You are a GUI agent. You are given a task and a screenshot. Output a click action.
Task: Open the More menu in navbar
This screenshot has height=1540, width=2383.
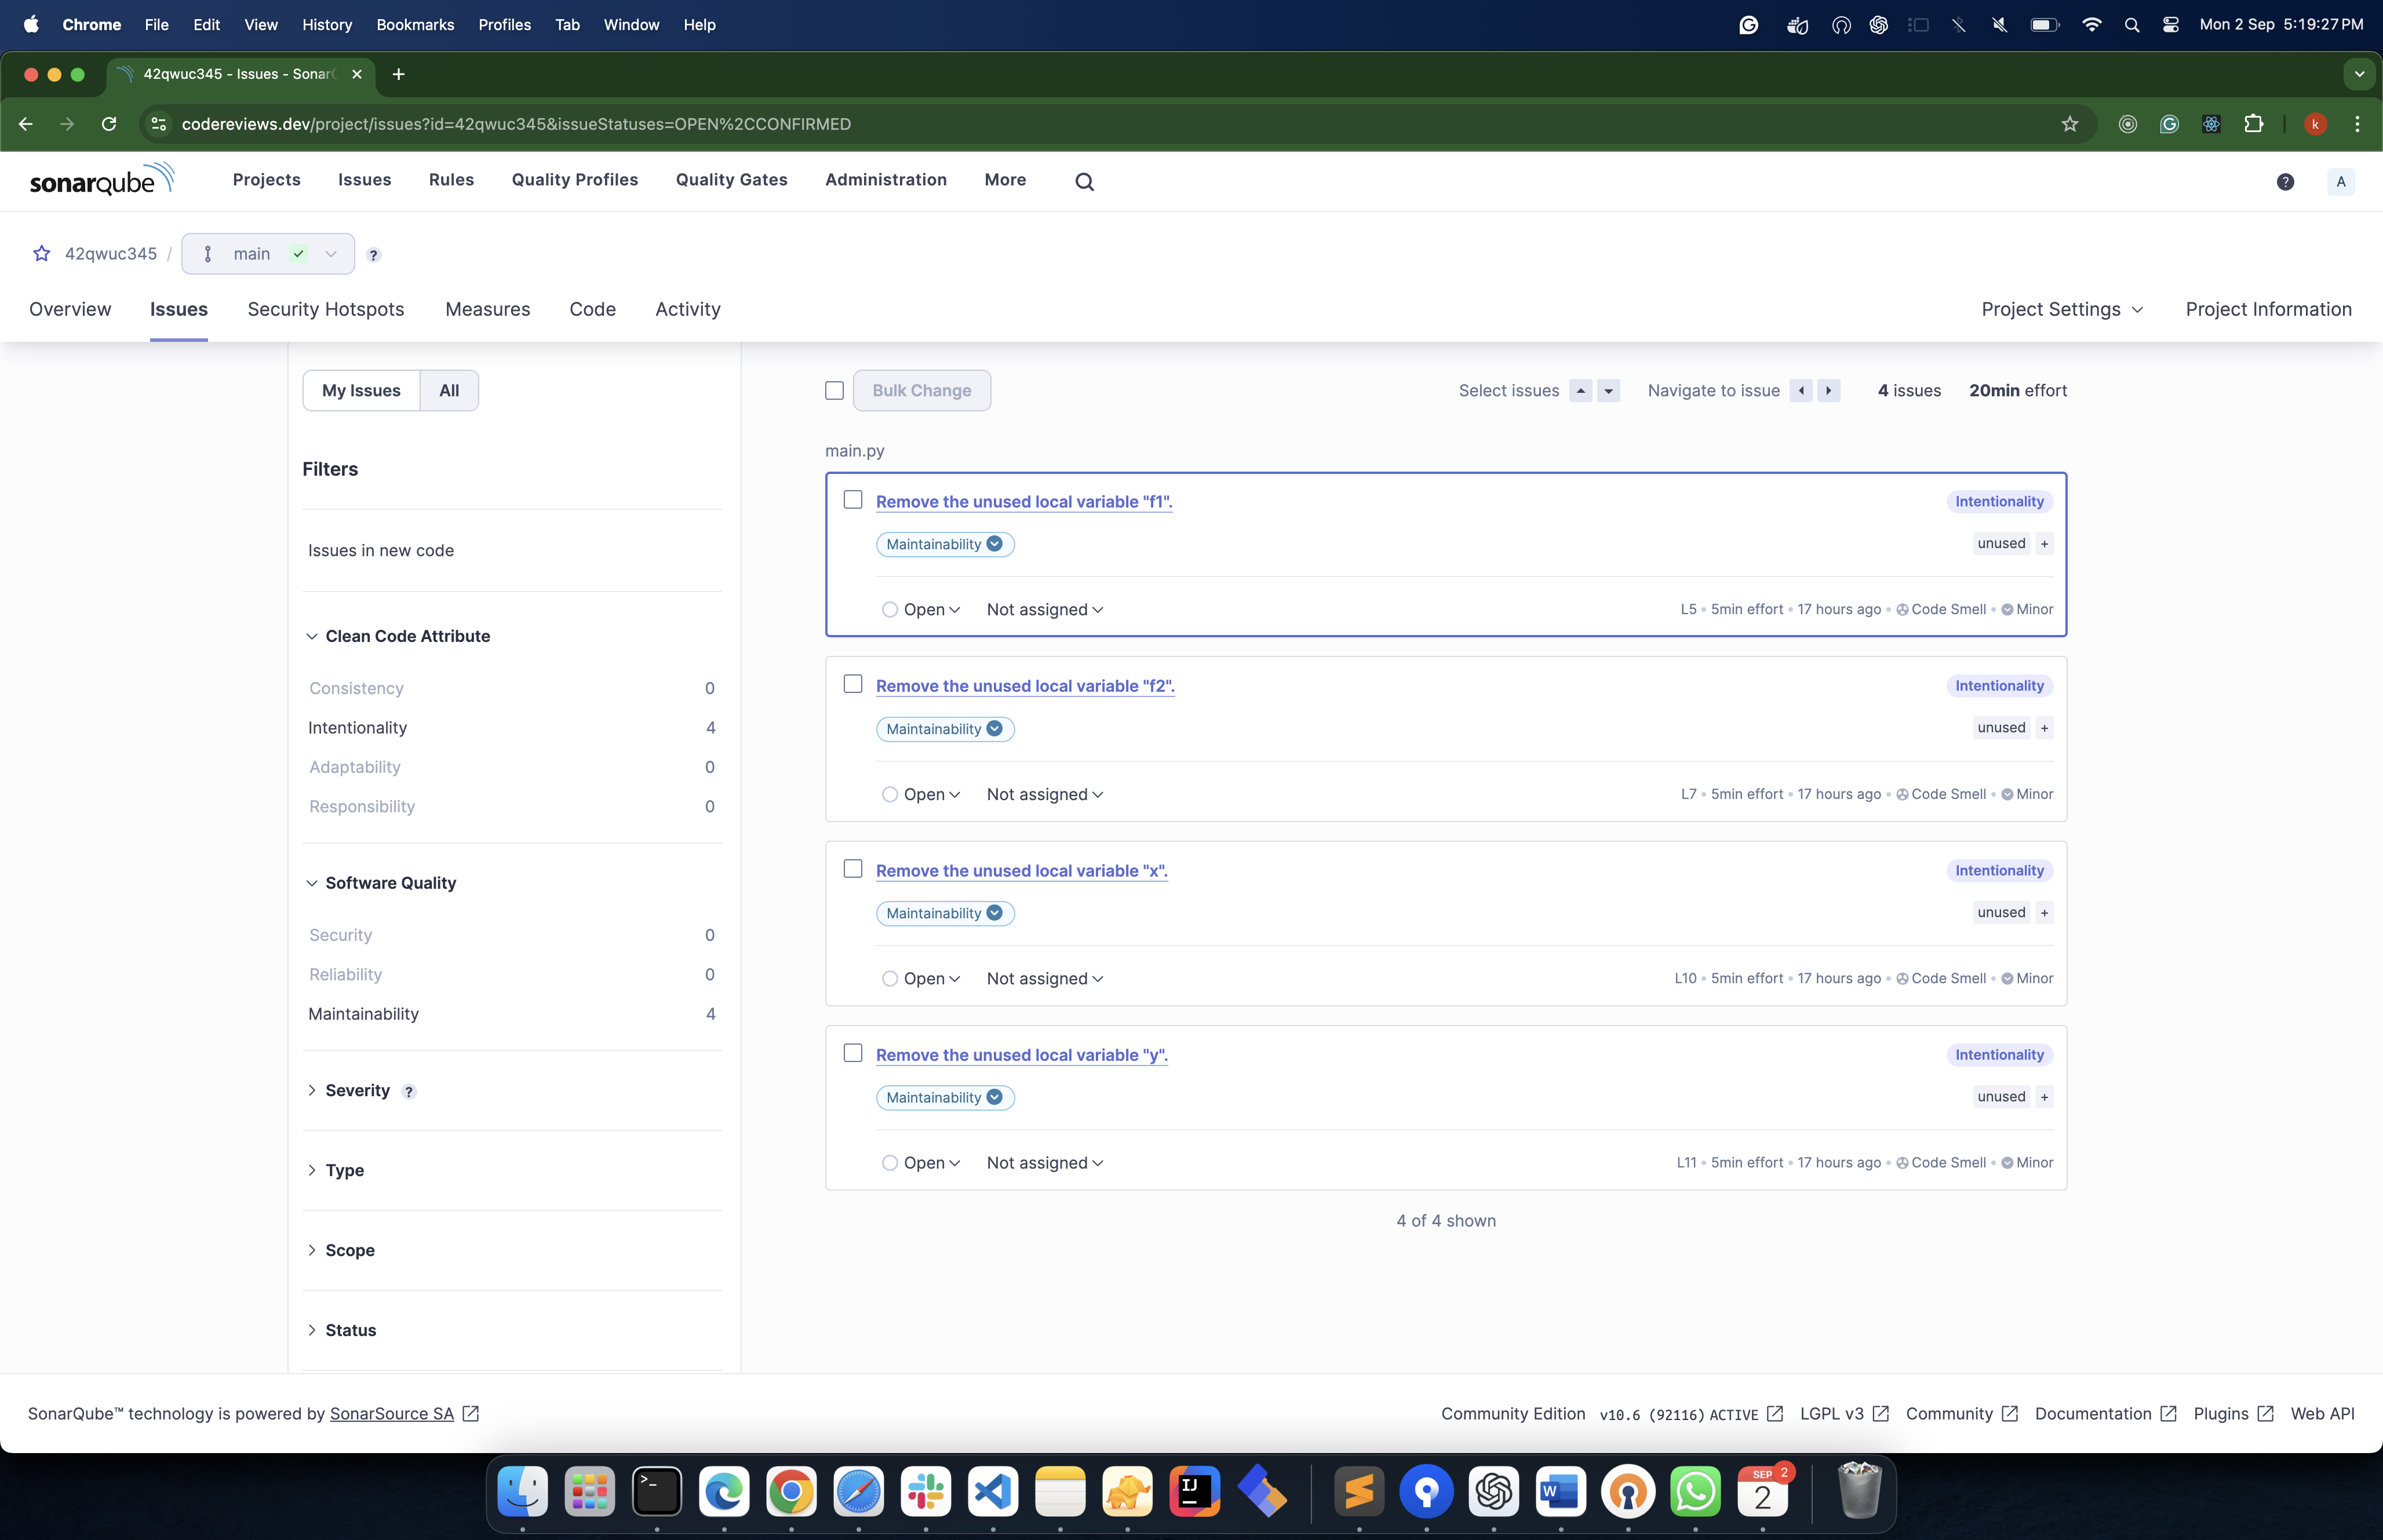[1005, 180]
